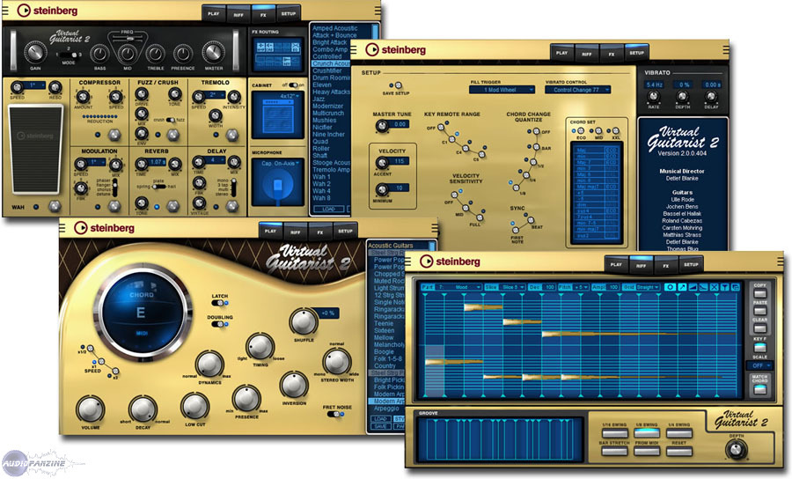Open the Cabinet 4x12 type dropdown

290,96
